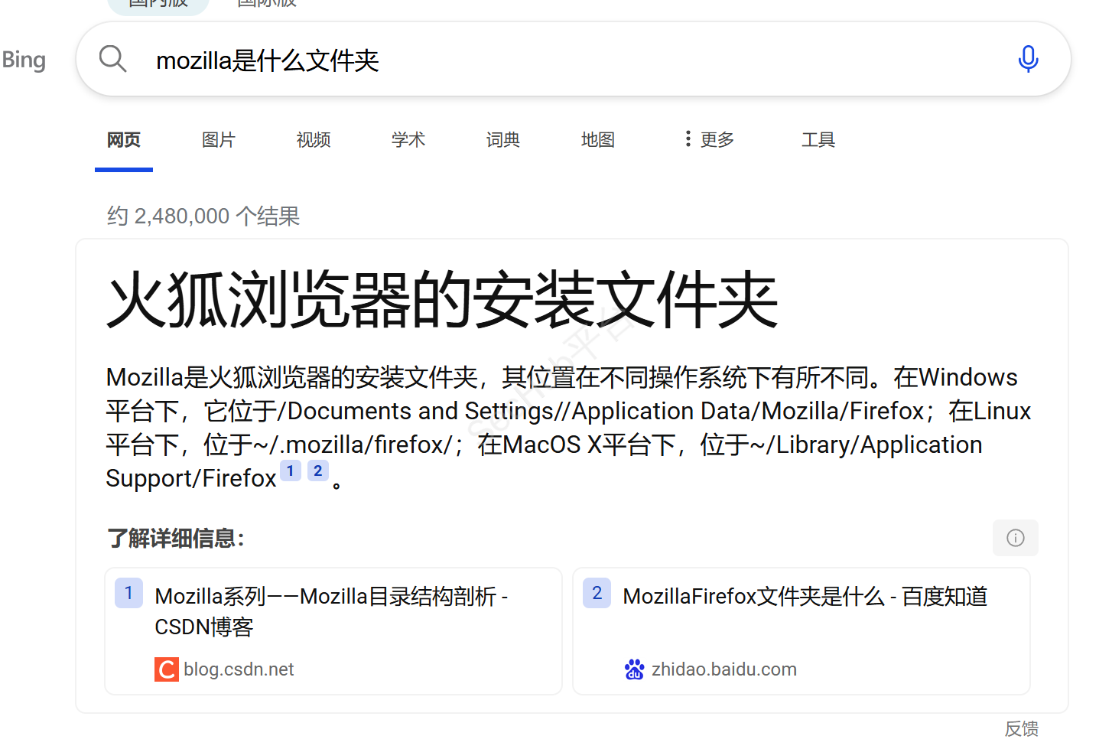Image resolution: width=1099 pixels, height=749 pixels.
Task: Expand the 更多 menu
Action: (x=709, y=139)
